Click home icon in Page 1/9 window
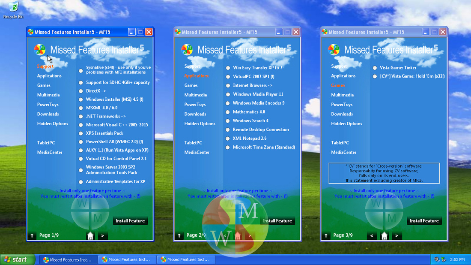The width and height of the screenshot is (471, 265). click(x=90, y=236)
